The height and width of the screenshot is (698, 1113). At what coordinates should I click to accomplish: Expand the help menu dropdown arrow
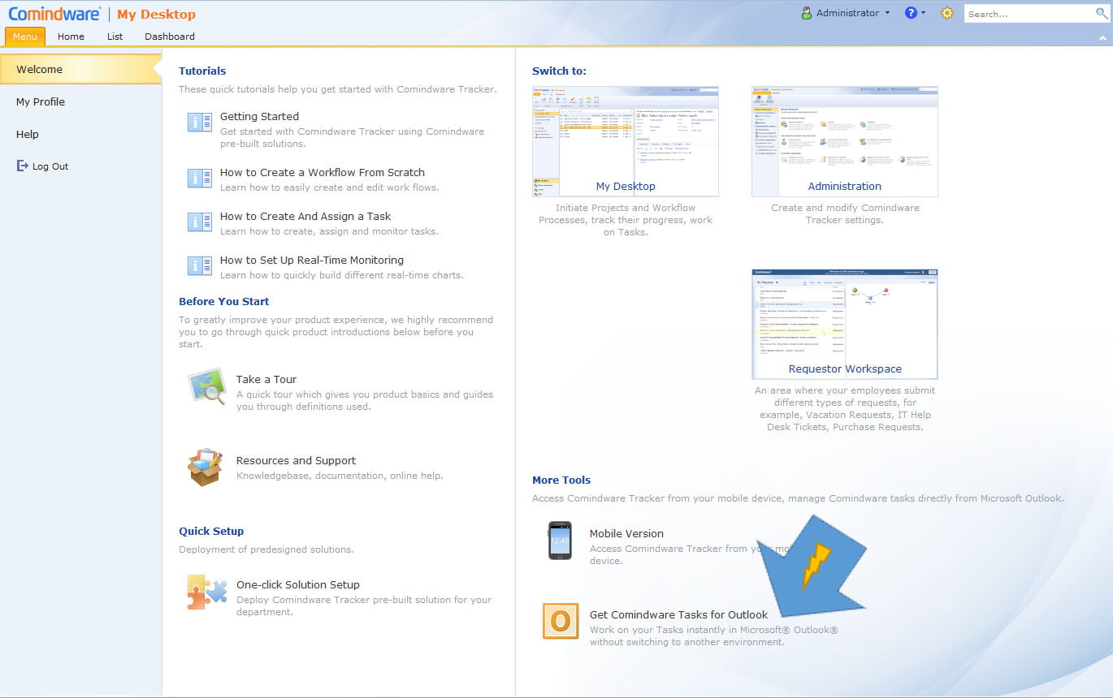point(923,13)
